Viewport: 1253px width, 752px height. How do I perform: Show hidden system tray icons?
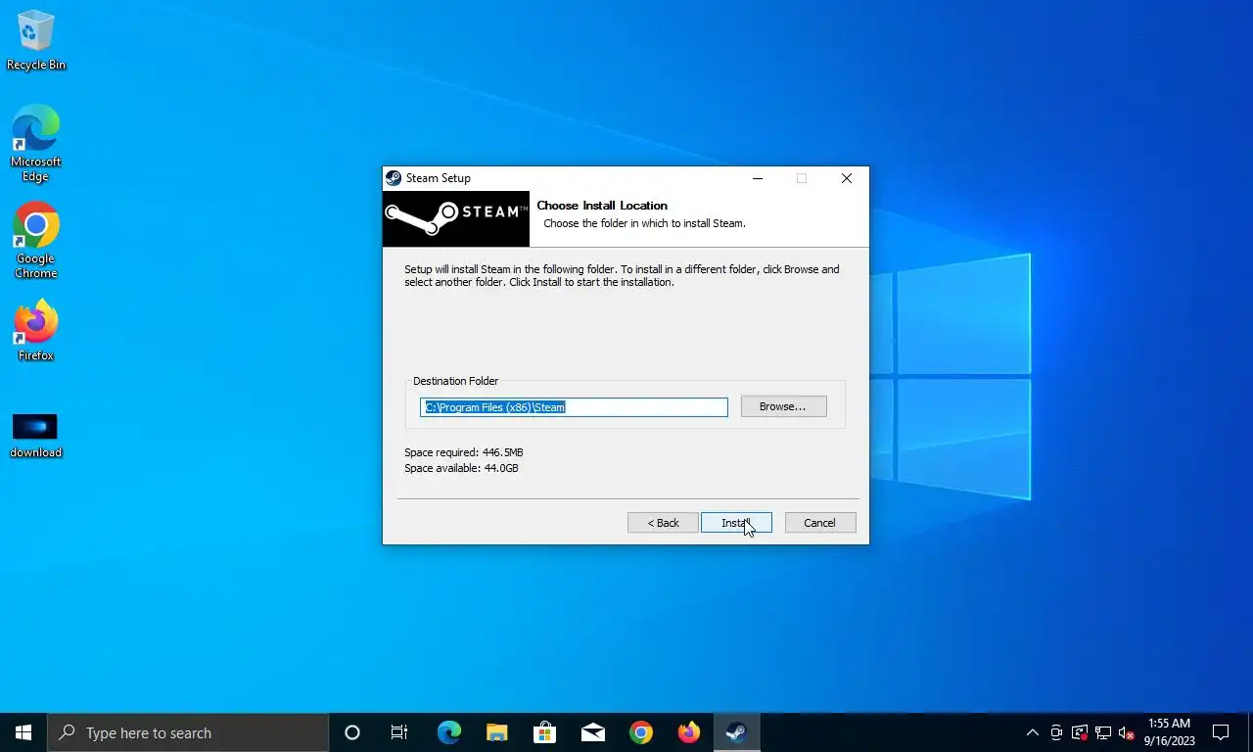[x=1032, y=732]
